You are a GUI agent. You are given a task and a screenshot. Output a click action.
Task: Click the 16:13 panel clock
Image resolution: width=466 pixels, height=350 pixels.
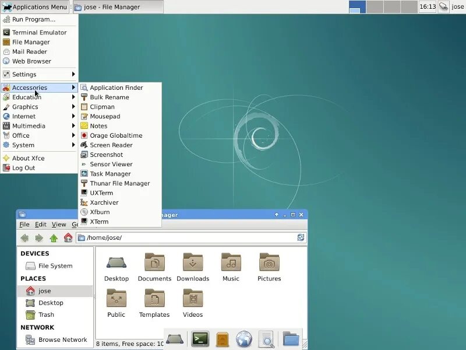[x=428, y=6]
